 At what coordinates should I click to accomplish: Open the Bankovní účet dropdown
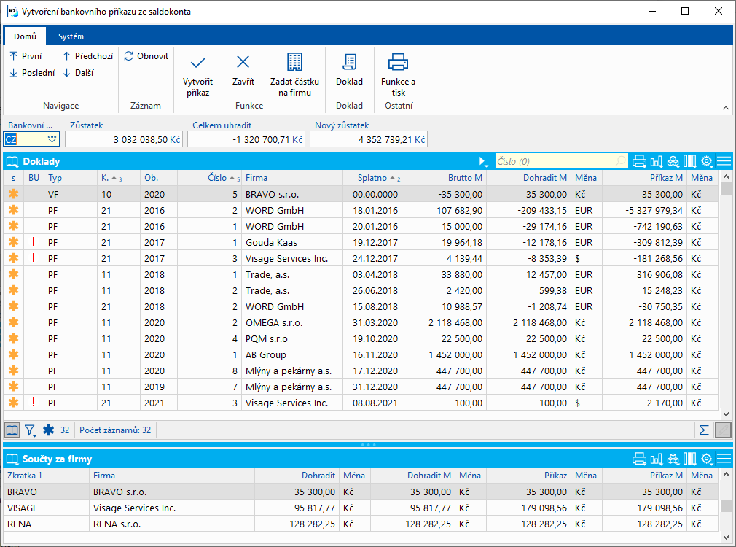point(52,139)
